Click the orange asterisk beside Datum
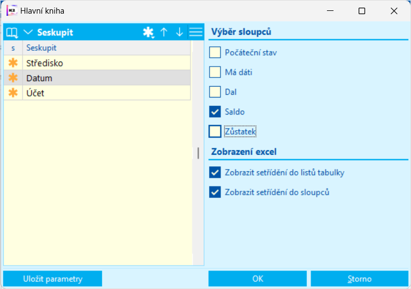The width and height of the screenshot is (411, 289). pos(13,79)
